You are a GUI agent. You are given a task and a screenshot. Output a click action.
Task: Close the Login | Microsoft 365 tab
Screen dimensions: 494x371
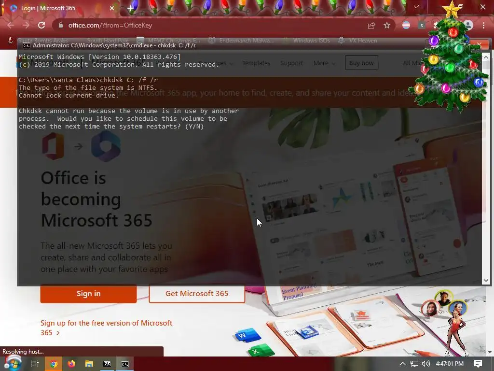pyautogui.click(x=112, y=8)
